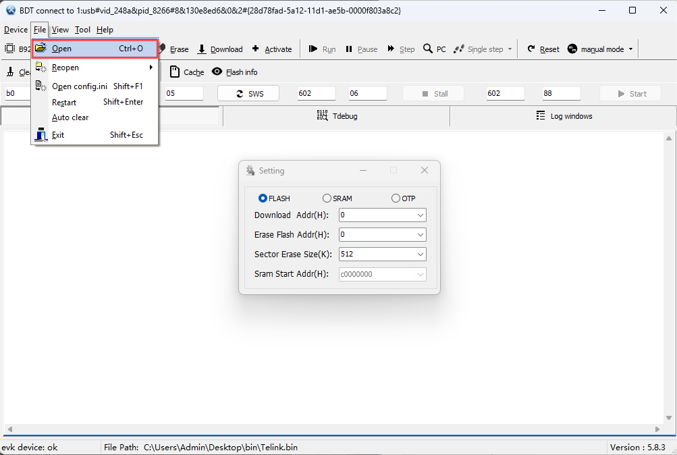Click the input field containing 06
The width and height of the screenshot is (677, 455).
[368, 93]
